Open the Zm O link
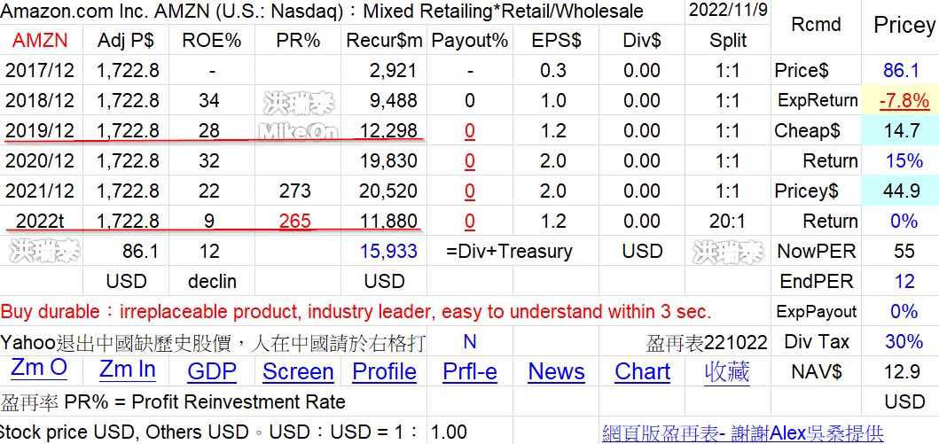939x444 pixels. [39, 369]
